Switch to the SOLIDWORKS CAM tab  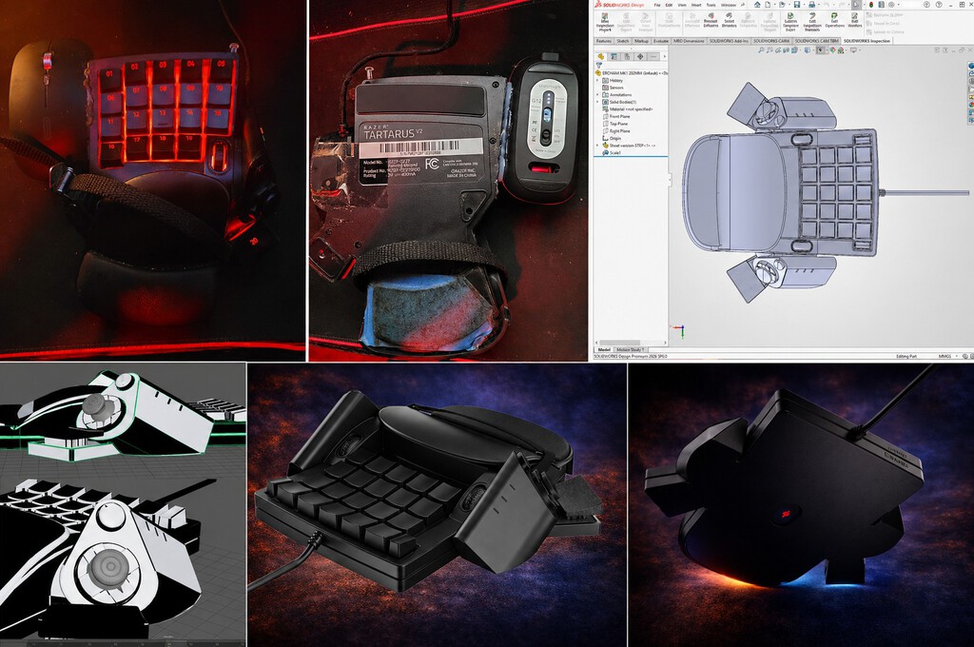click(771, 41)
